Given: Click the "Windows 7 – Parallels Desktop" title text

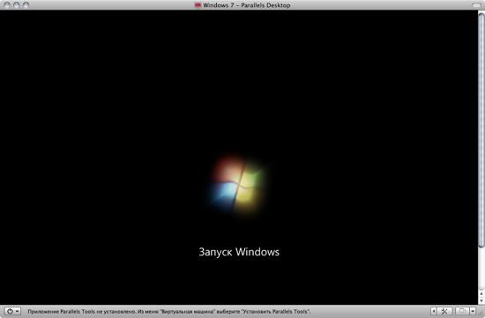Looking at the screenshot, I should (x=247, y=5).
